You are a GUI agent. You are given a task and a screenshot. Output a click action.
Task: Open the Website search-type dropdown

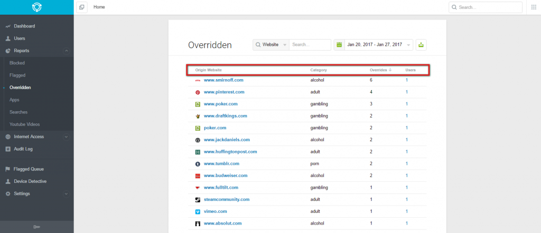click(x=271, y=45)
